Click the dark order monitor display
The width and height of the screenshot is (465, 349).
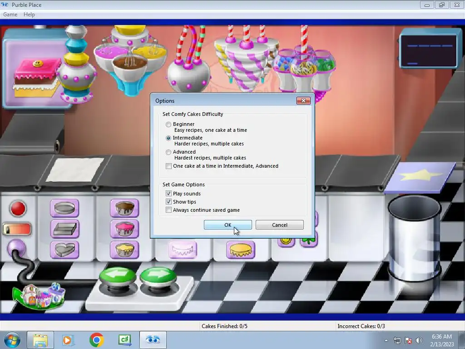coord(429,51)
